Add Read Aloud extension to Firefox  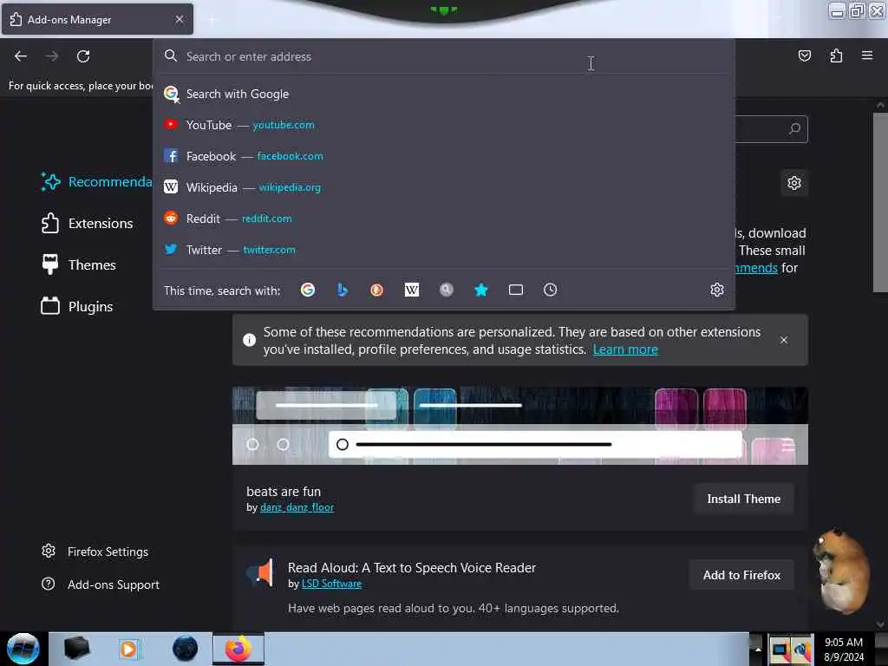pos(741,576)
